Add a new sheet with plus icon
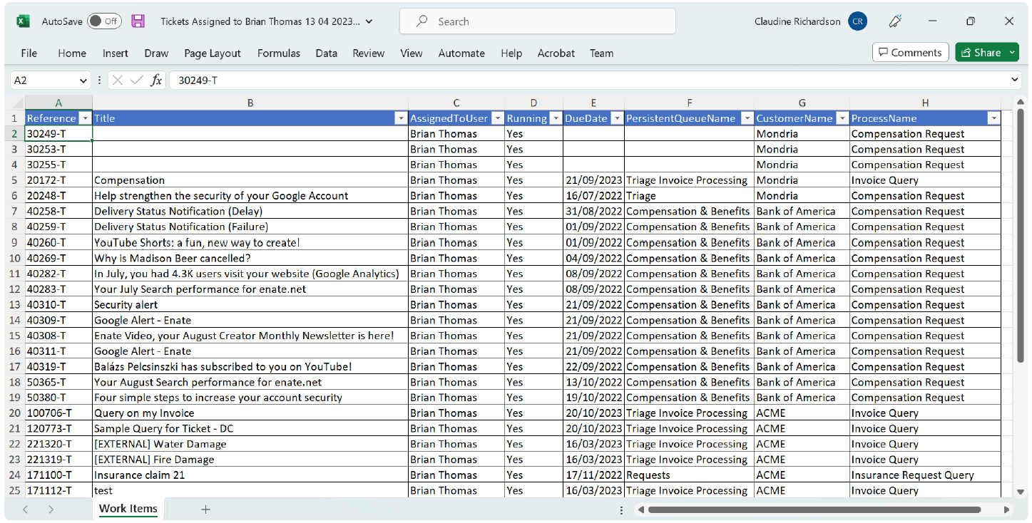Image resolution: width=1032 pixels, height=523 pixels. click(205, 509)
